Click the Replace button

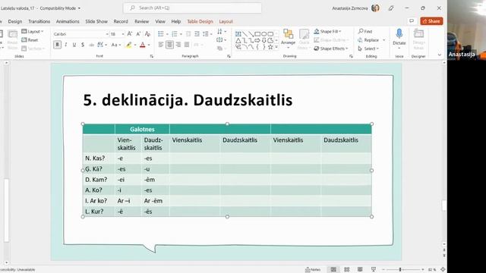pos(368,40)
